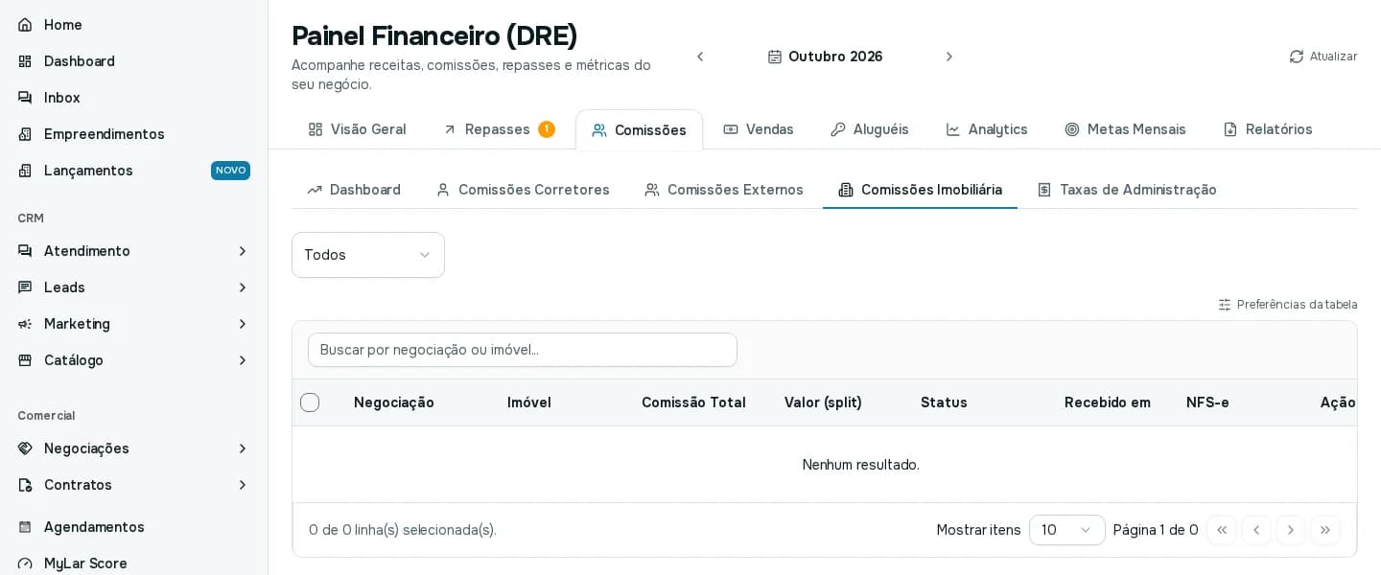1381x575 pixels.
Task: Click the Negociações handshake icon
Action: coord(25,448)
